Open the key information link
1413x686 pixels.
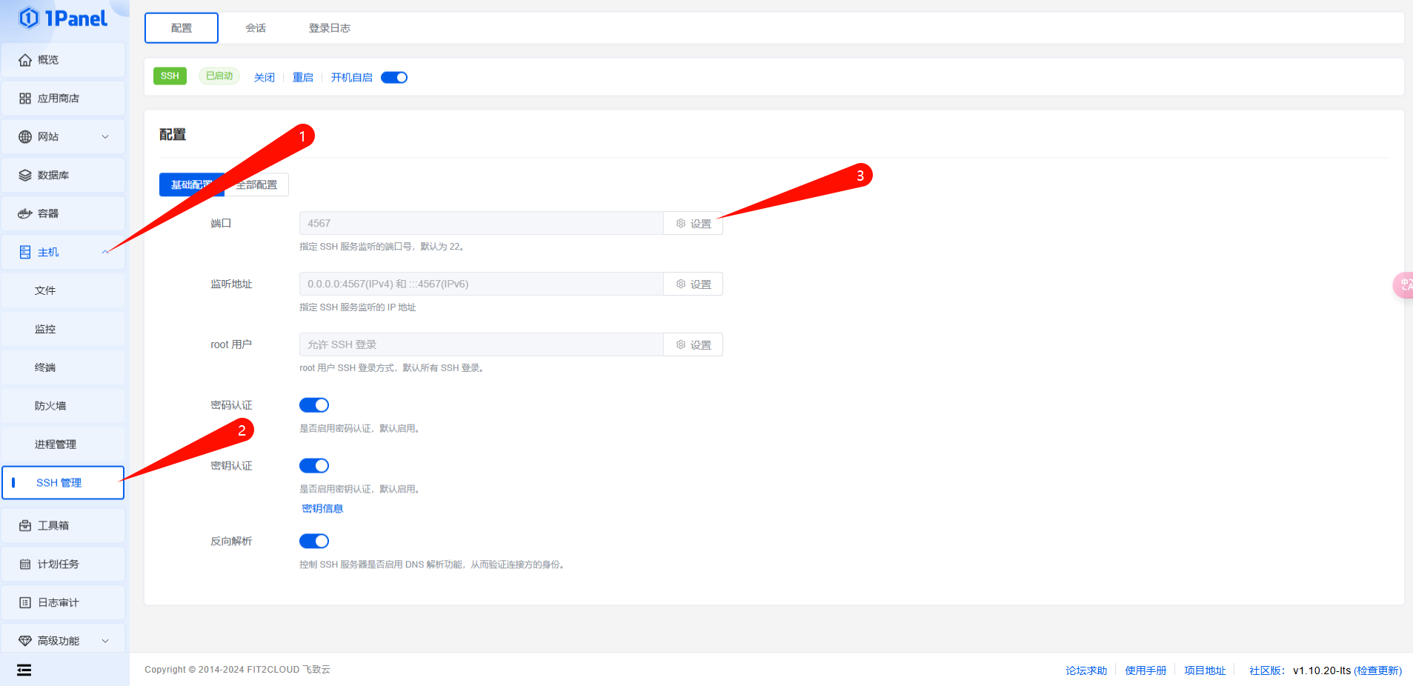(322, 509)
